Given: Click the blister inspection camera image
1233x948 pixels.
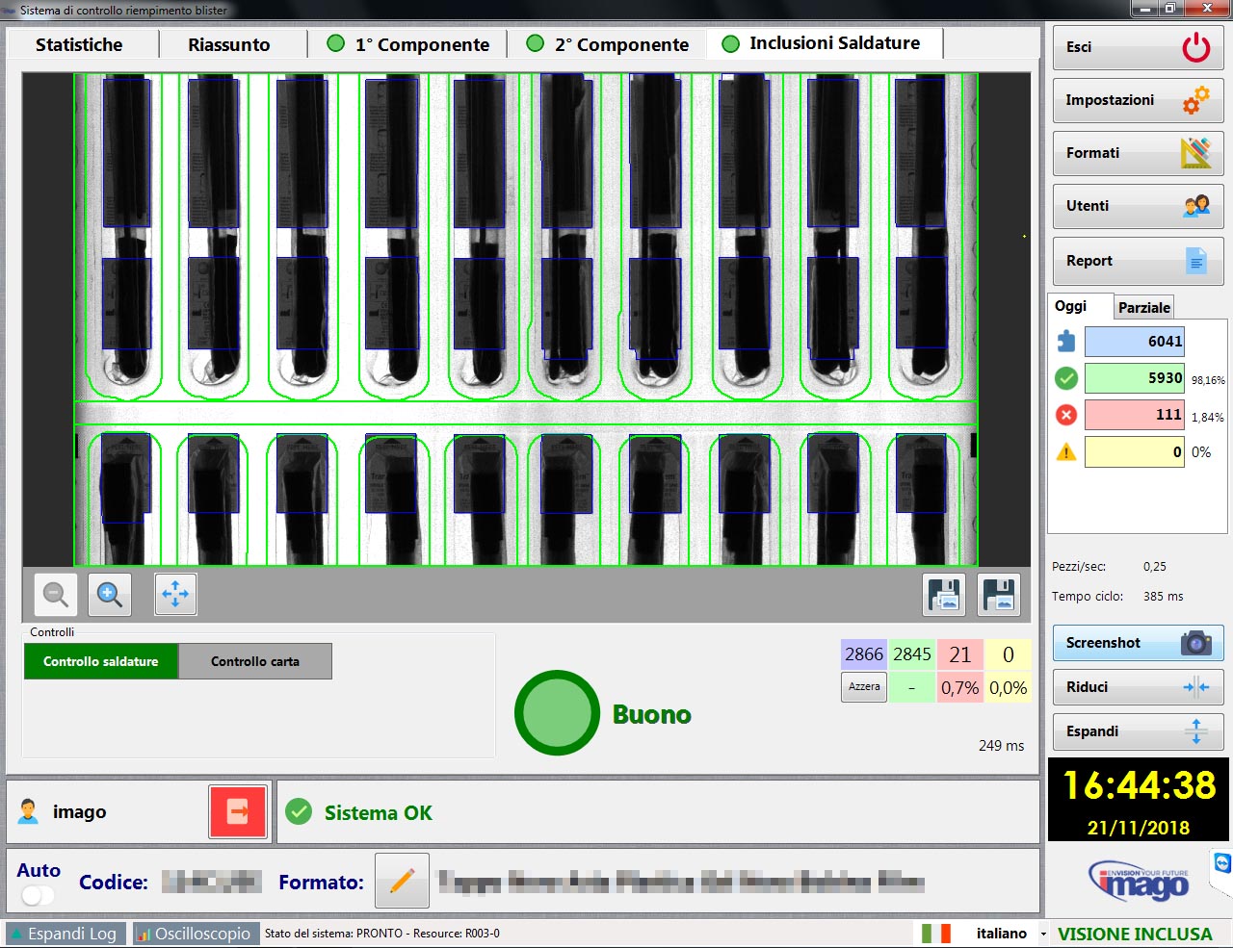Looking at the screenshot, I should 526,319.
